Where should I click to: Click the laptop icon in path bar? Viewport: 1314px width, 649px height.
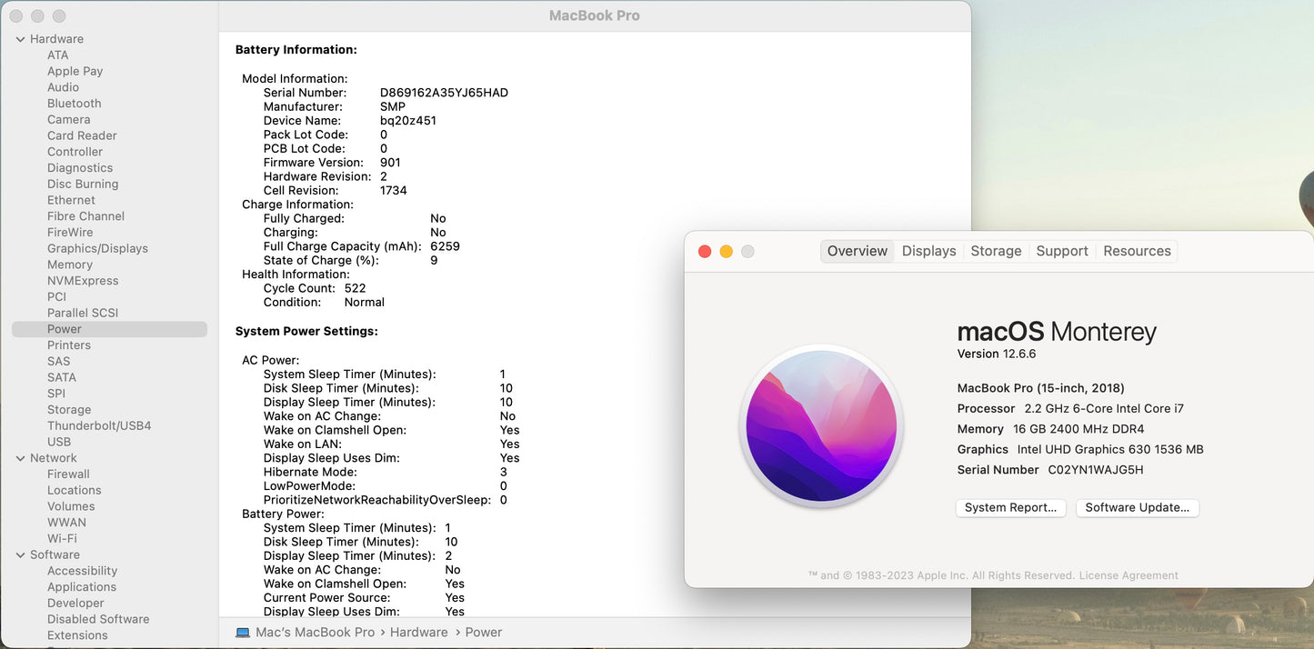pos(243,633)
